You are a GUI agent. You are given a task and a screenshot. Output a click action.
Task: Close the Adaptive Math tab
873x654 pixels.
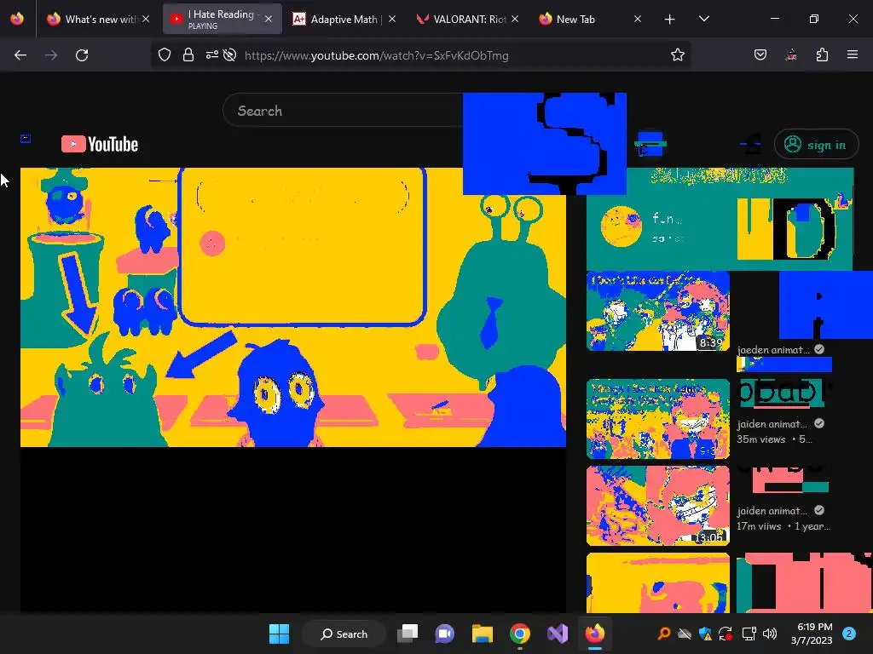coord(392,19)
